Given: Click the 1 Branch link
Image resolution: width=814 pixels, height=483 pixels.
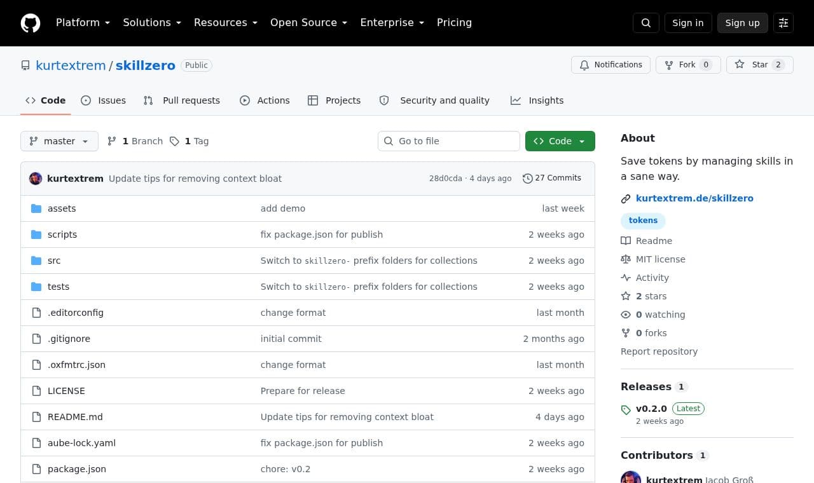Looking at the screenshot, I should point(135,141).
